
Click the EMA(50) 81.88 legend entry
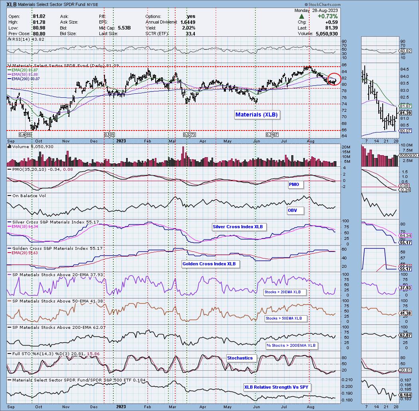pos(23,74)
